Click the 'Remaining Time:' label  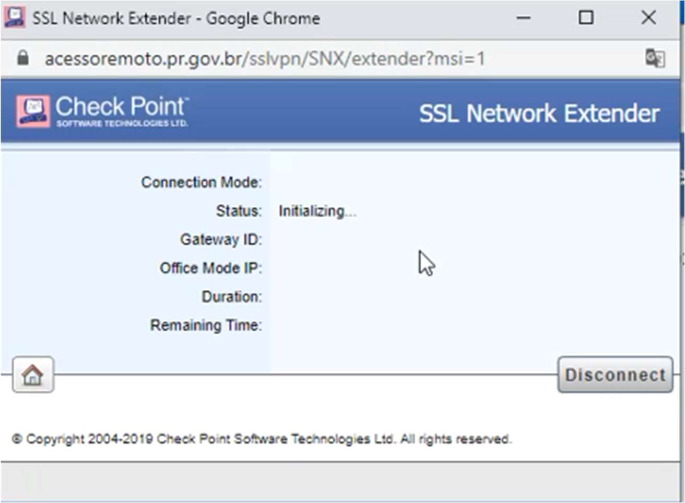[206, 325]
